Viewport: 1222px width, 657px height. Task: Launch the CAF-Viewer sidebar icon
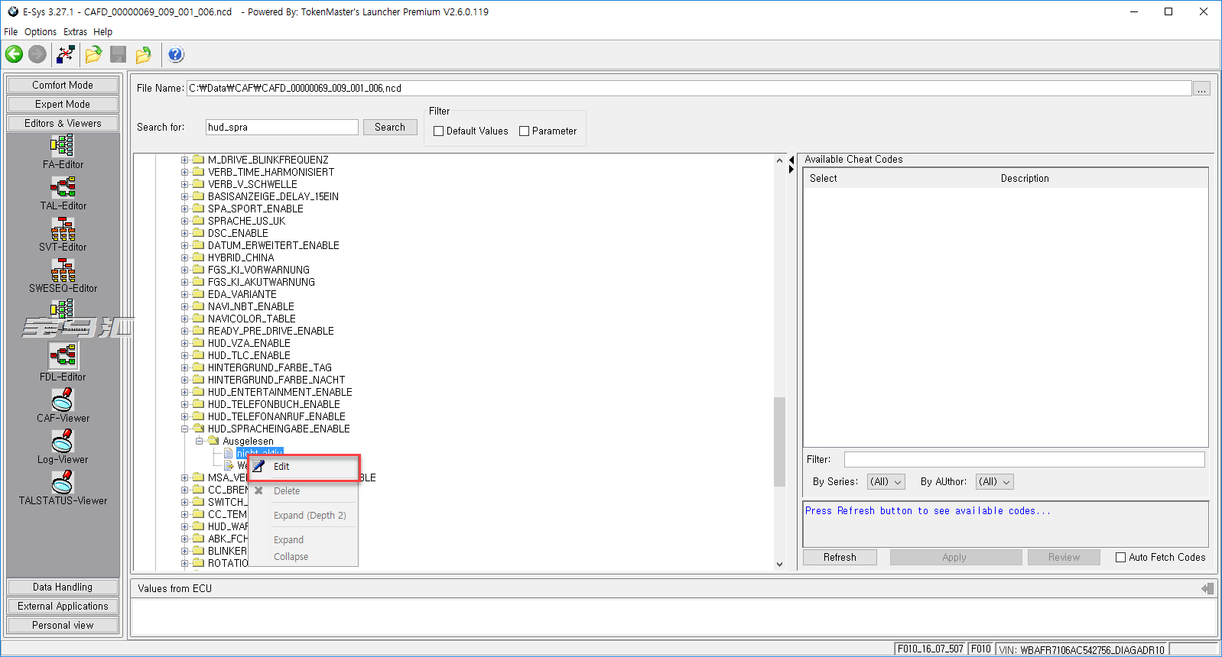[x=63, y=400]
